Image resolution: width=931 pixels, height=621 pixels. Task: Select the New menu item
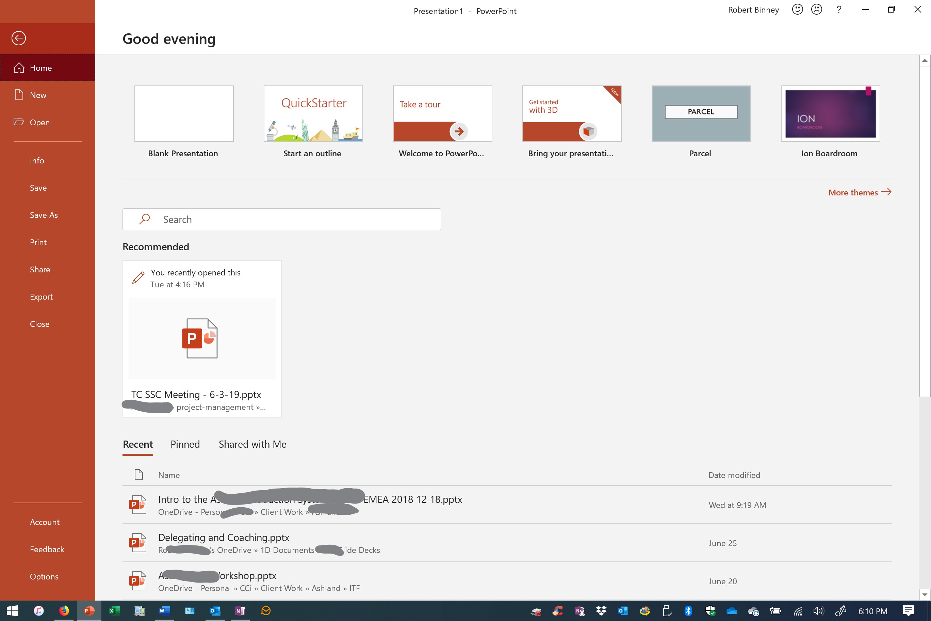click(x=38, y=95)
